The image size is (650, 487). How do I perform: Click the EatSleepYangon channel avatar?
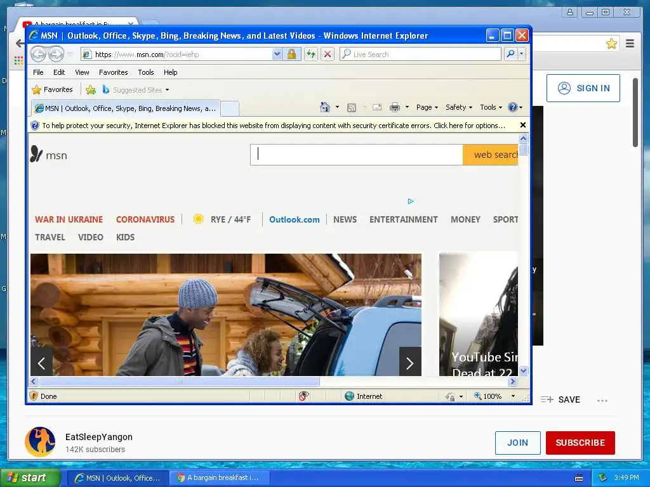pos(40,442)
